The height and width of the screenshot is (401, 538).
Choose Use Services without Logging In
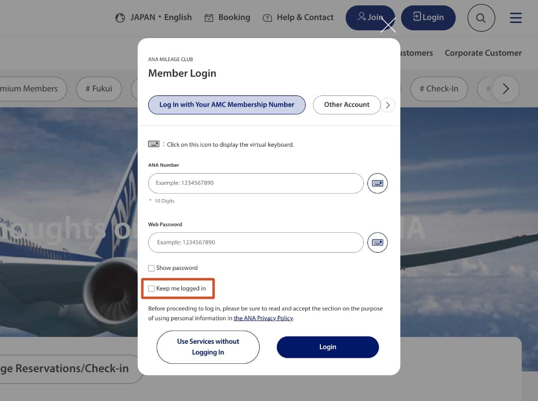coord(208,347)
